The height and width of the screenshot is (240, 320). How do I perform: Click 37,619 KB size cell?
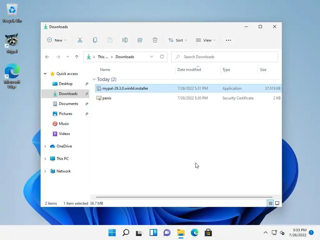coord(272,88)
